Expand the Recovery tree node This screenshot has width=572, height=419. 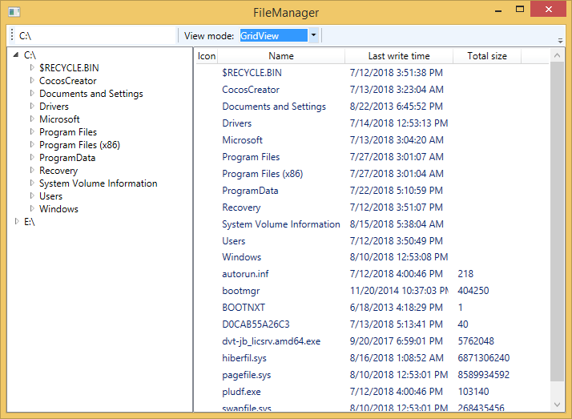point(32,171)
